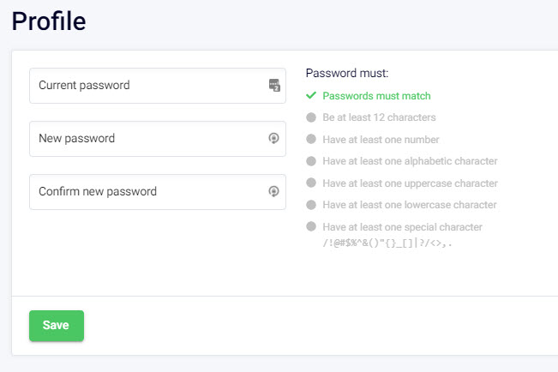Click the gray dot beside uppercase character rule
Image resolution: width=558 pixels, height=372 pixels.
(311, 183)
